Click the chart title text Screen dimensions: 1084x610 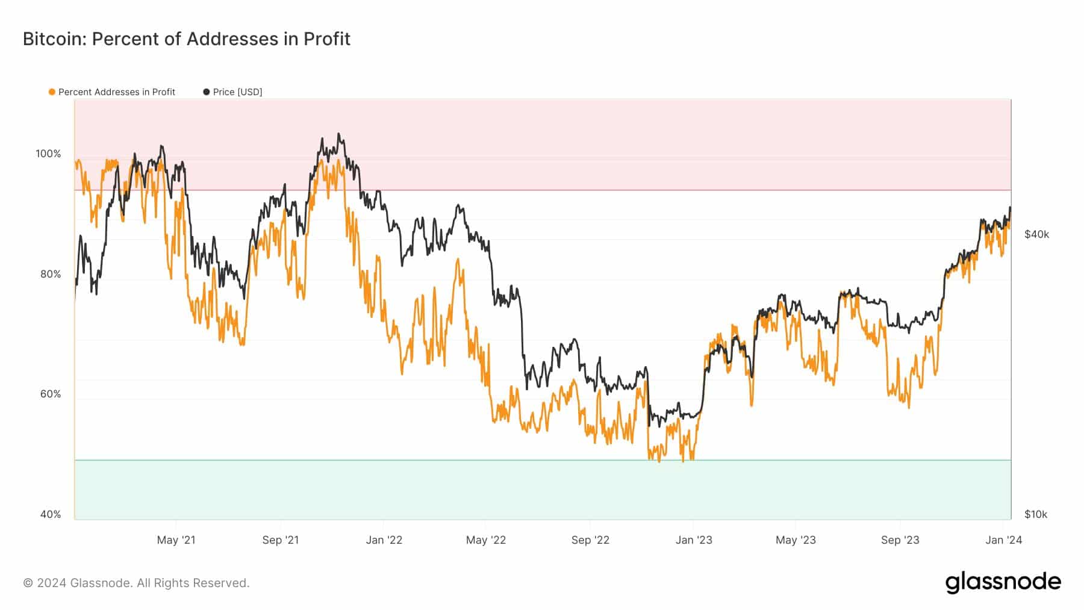[187, 39]
